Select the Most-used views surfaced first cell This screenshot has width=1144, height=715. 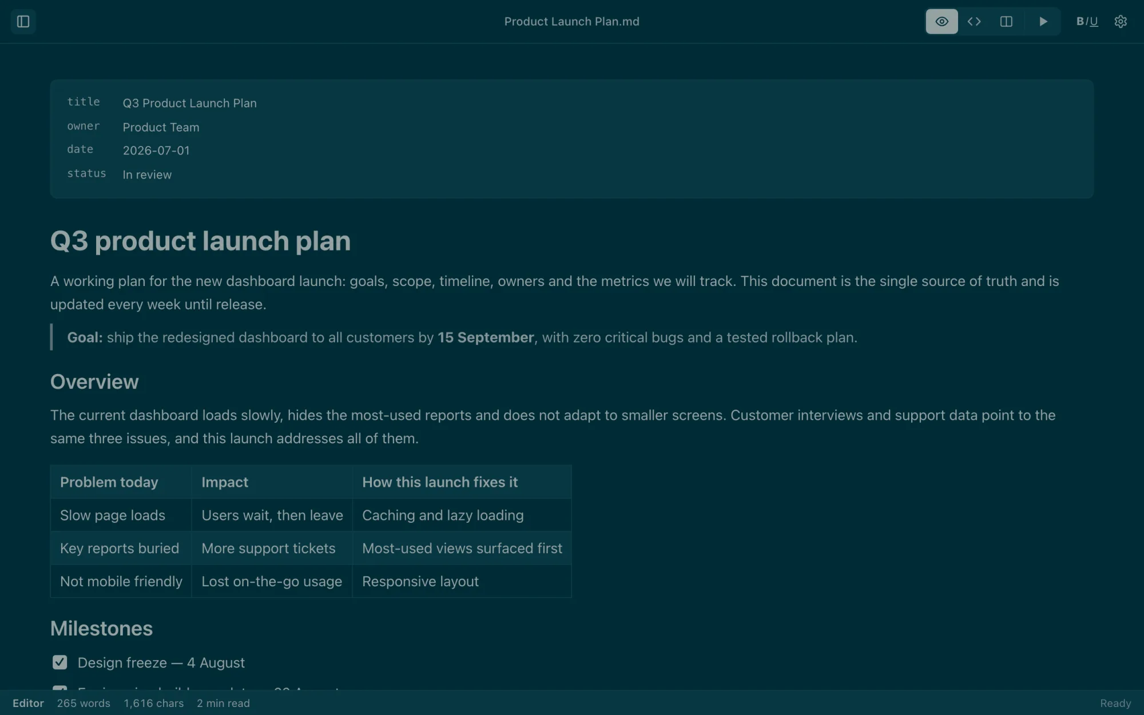pyautogui.click(x=462, y=549)
